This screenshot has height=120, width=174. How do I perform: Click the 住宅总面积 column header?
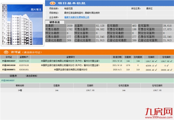(x=157, y=86)
